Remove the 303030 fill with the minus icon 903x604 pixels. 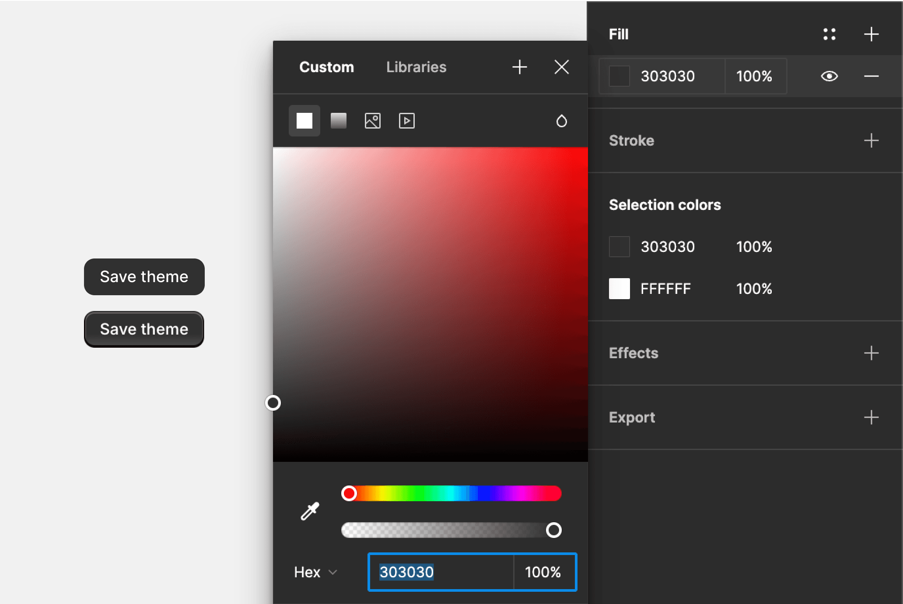[x=871, y=76]
